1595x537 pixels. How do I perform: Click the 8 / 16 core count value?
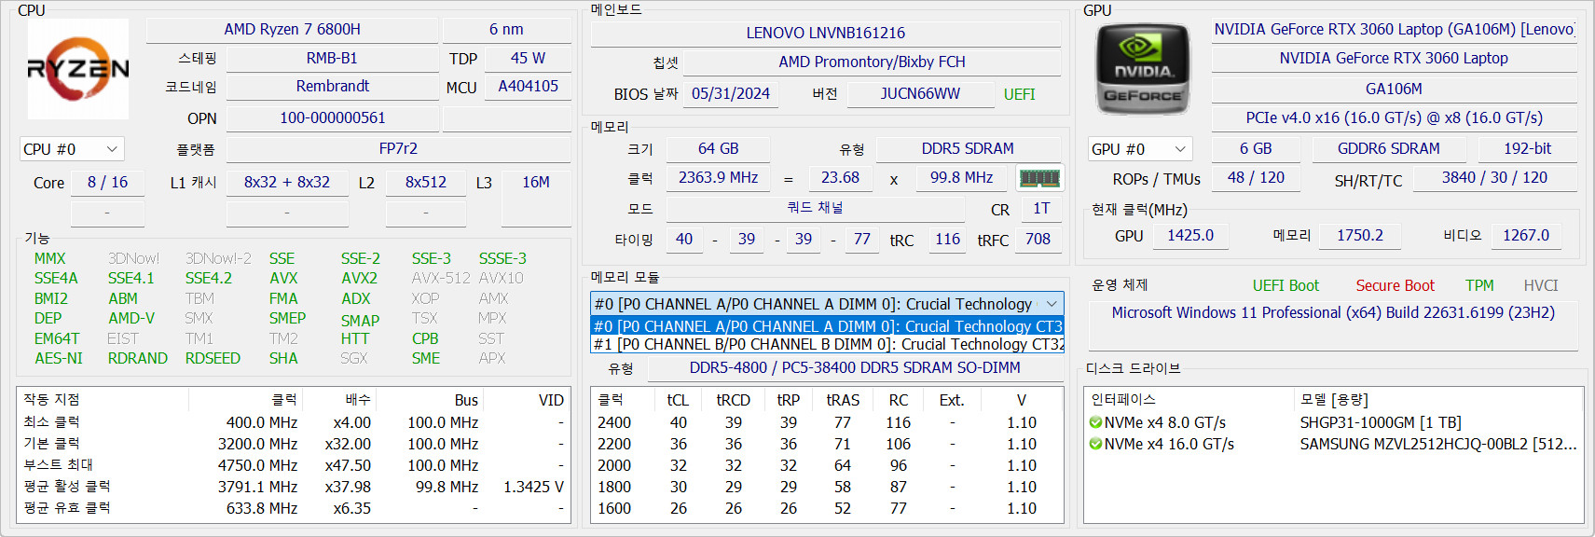[107, 183]
